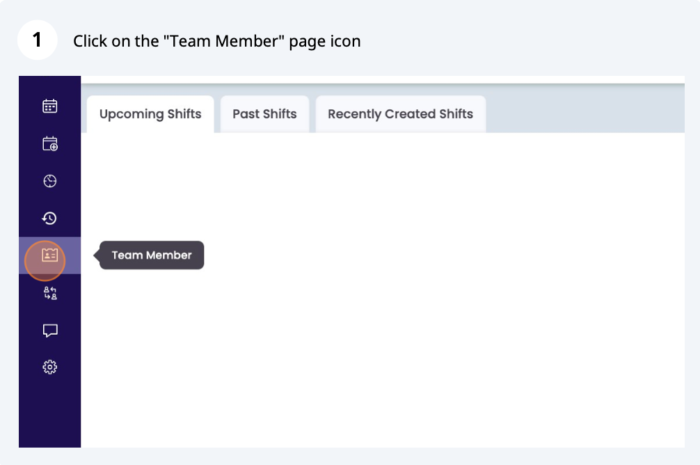Switch to the Past Shifts tab
This screenshot has width=700, height=465.
(264, 114)
